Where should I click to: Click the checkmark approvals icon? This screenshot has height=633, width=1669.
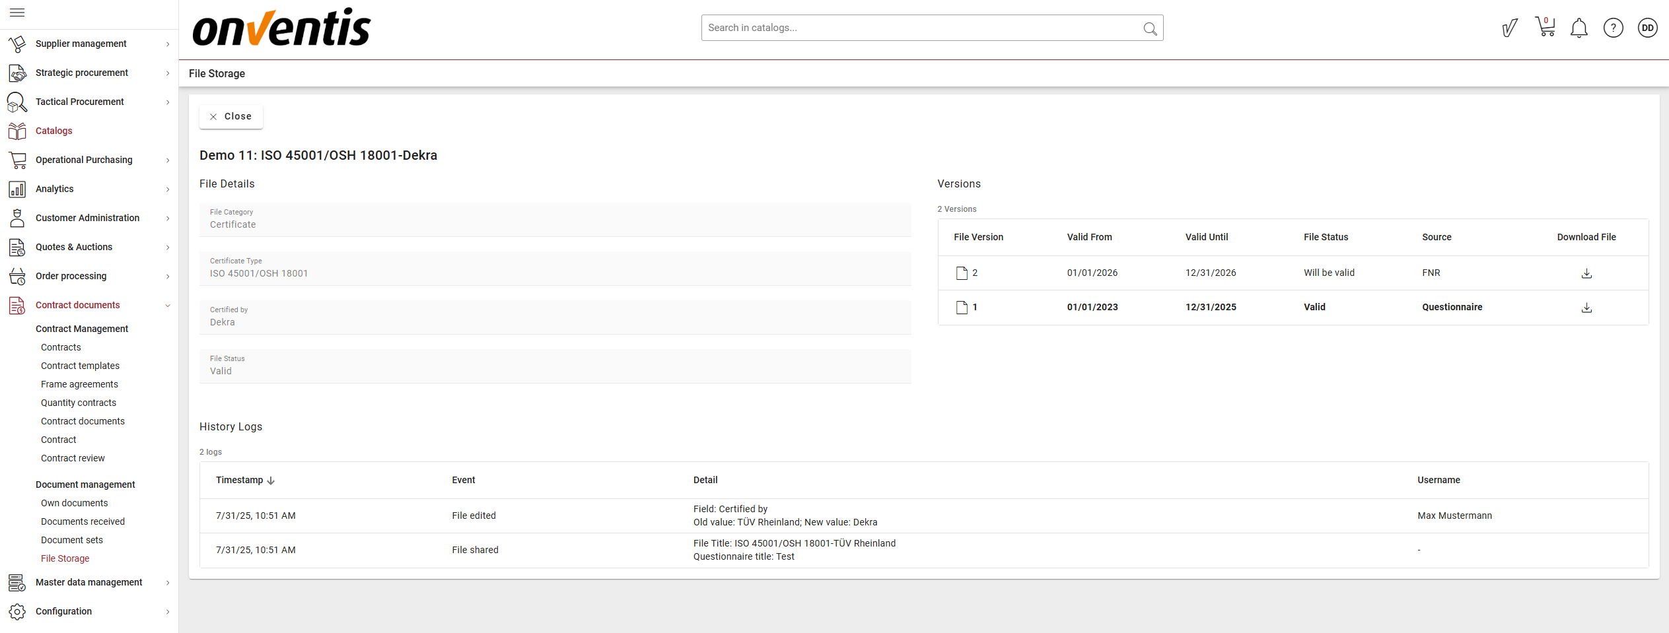click(1510, 28)
